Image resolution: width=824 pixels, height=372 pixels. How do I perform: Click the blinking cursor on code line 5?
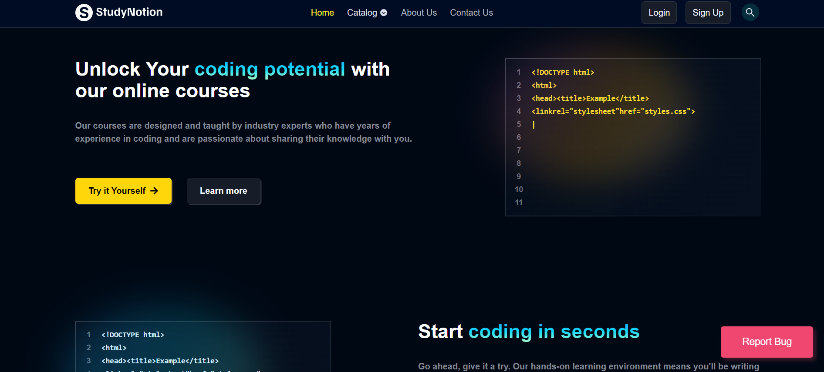coord(534,125)
